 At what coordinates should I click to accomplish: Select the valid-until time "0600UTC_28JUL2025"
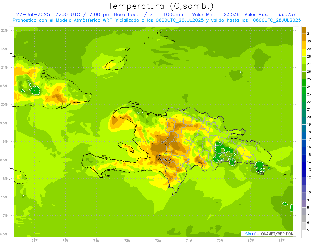pyautogui.click(x=277, y=20)
